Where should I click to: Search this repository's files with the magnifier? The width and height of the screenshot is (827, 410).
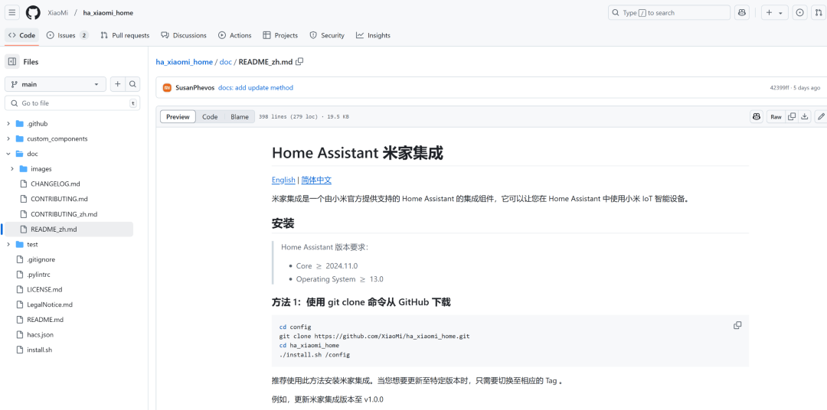133,84
